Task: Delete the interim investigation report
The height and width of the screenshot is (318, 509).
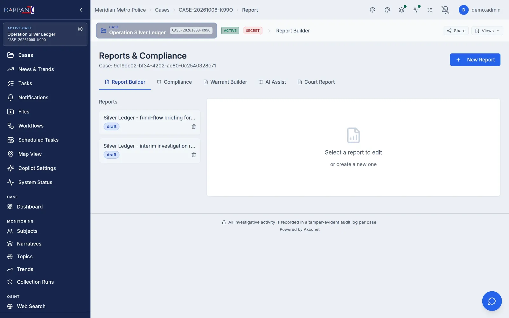Action: pyautogui.click(x=194, y=155)
